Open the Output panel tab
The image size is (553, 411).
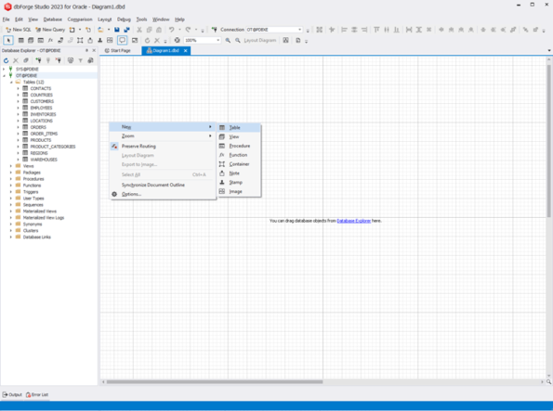(x=12, y=395)
